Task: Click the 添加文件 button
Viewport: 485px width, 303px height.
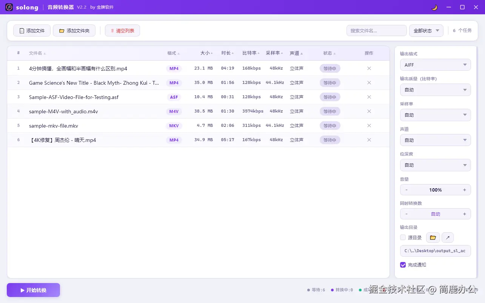Action: tap(32, 30)
